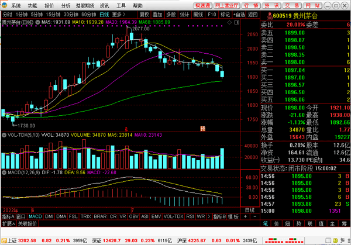Image resolution: width=351 pixels, height=245 pixels.
Task: Click the 网上营业厅 button
Action: click(227, 6)
